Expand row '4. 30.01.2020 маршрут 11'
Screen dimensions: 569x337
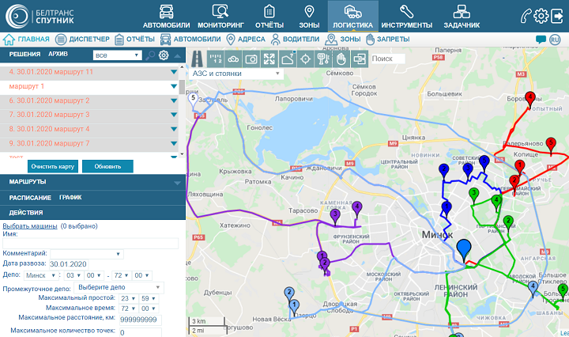174,72
